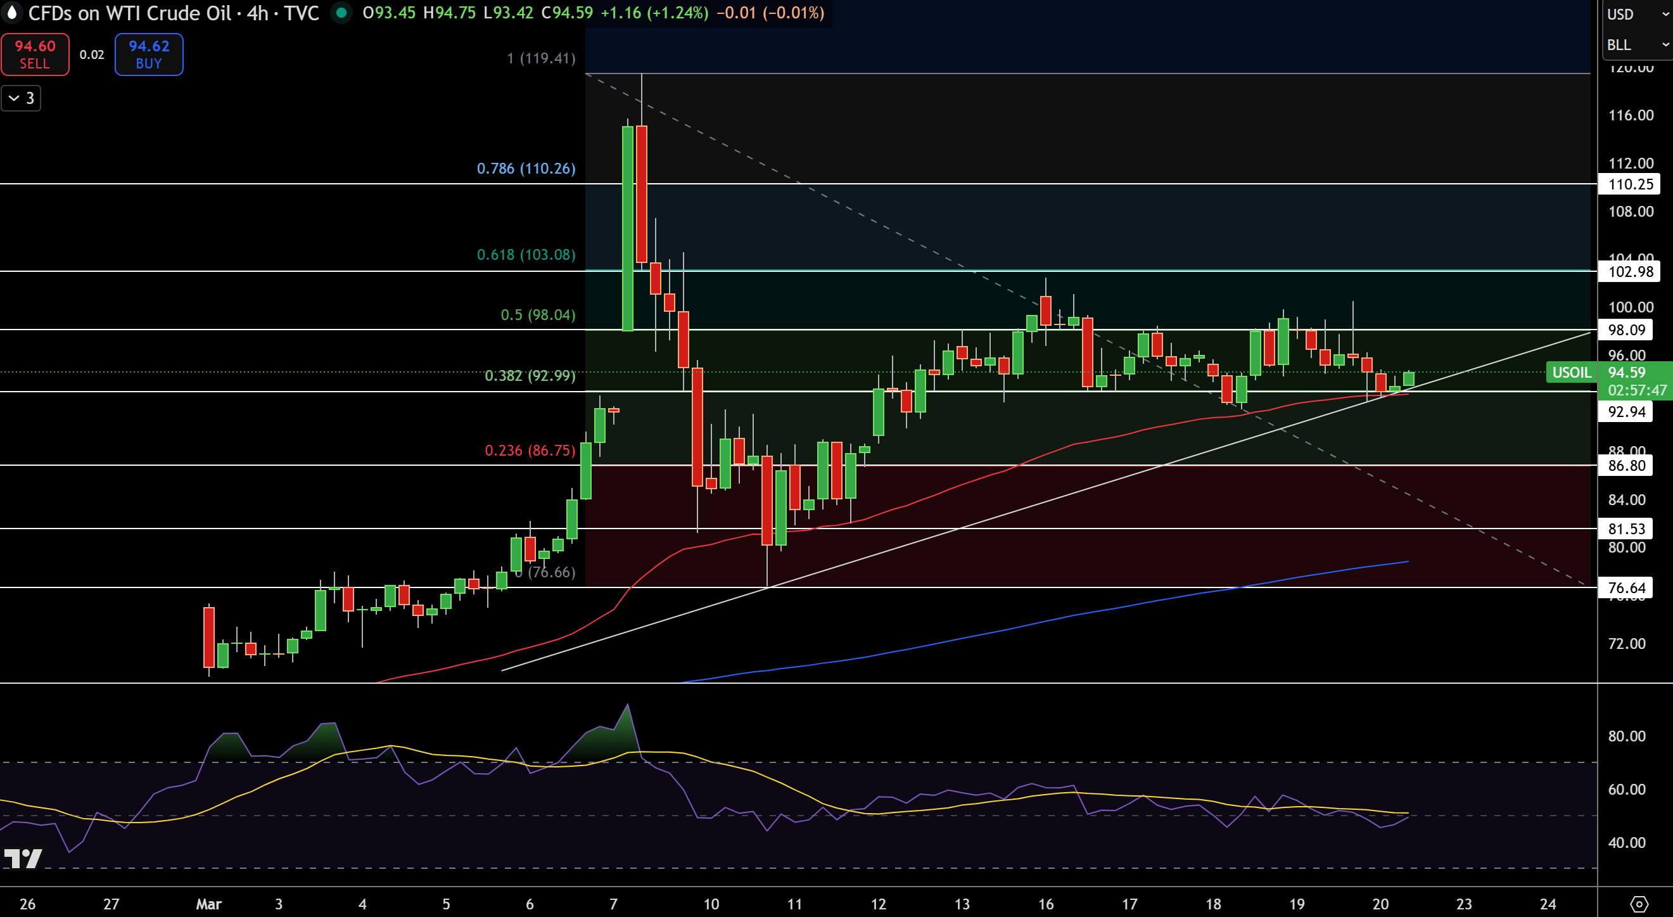Click the chart title CFDs on WTI Crude Oil
This screenshot has height=917, width=1673.
130,13
